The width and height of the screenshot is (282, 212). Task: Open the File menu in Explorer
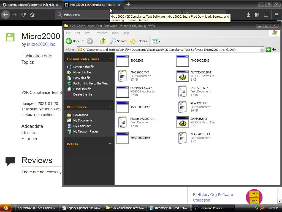(x=68, y=33)
